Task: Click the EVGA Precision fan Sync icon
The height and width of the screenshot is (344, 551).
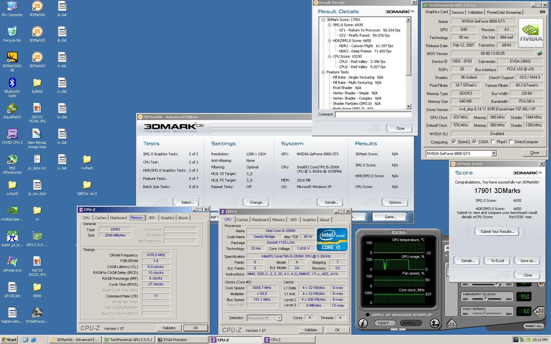Action: (x=451, y=323)
